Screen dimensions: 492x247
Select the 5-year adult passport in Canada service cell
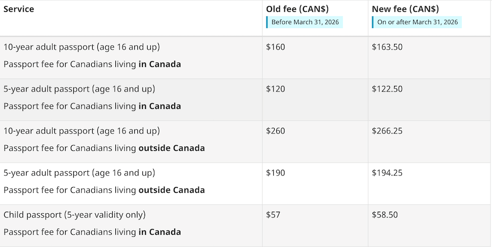click(x=92, y=98)
